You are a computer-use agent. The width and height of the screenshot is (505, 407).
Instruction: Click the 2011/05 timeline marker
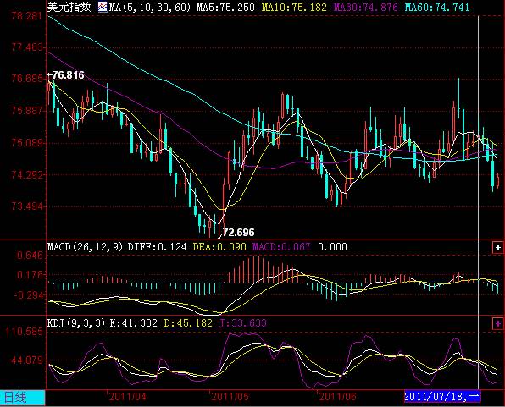click(230, 397)
